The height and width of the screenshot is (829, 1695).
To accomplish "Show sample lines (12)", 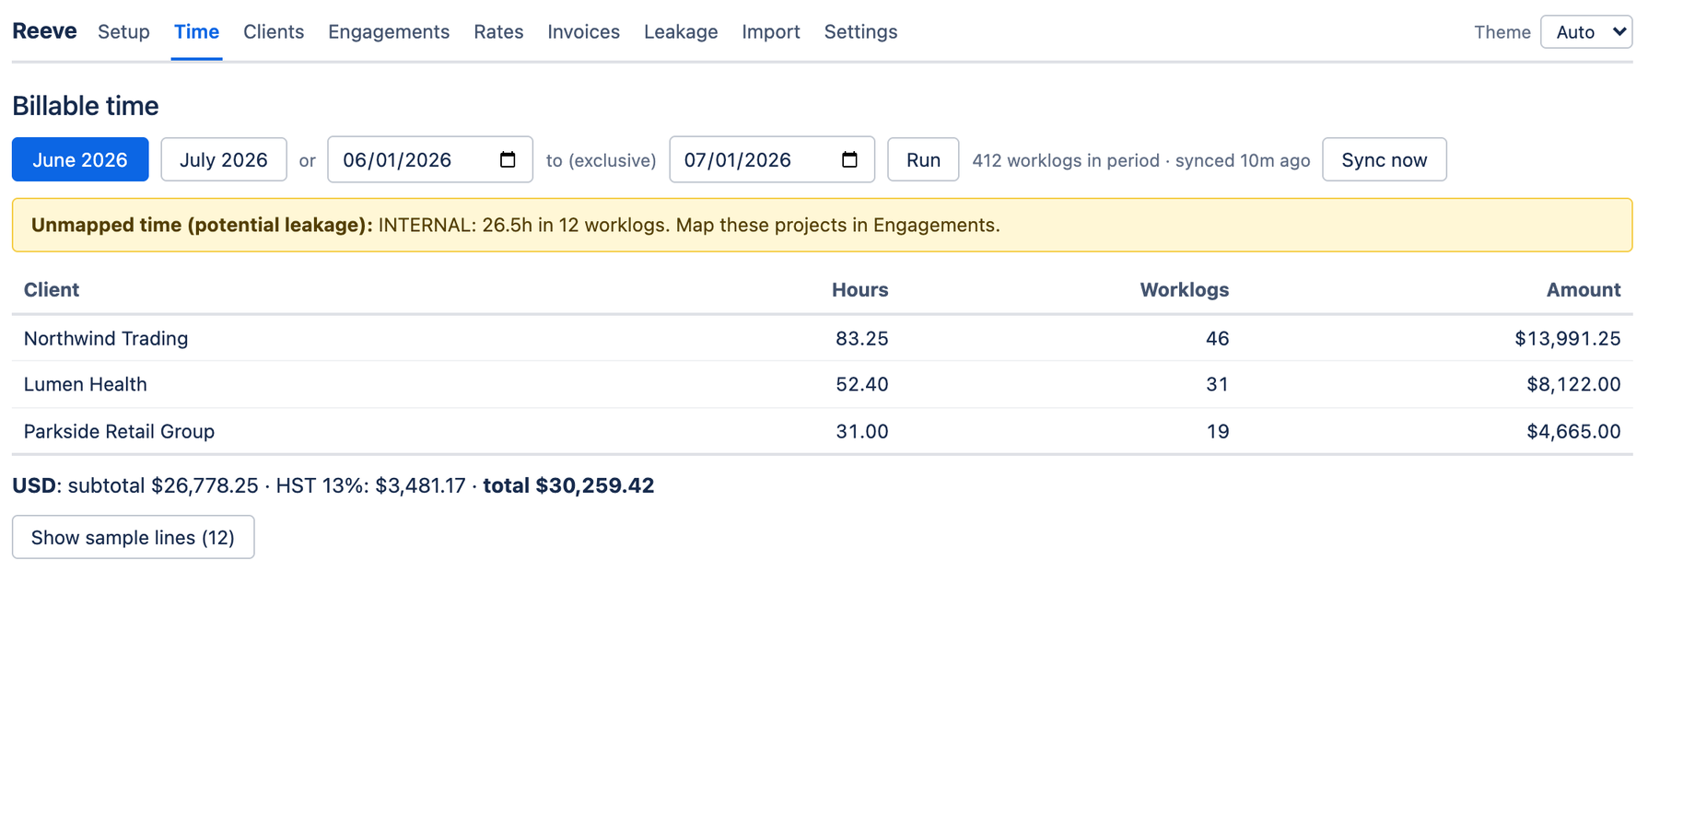I will (x=133, y=537).
